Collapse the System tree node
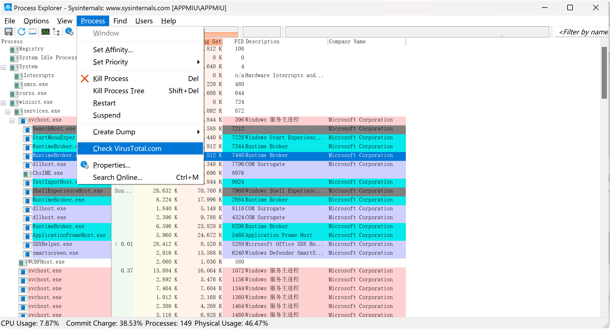Viewport: 610px width, 329px height. (x=3, y=67)
